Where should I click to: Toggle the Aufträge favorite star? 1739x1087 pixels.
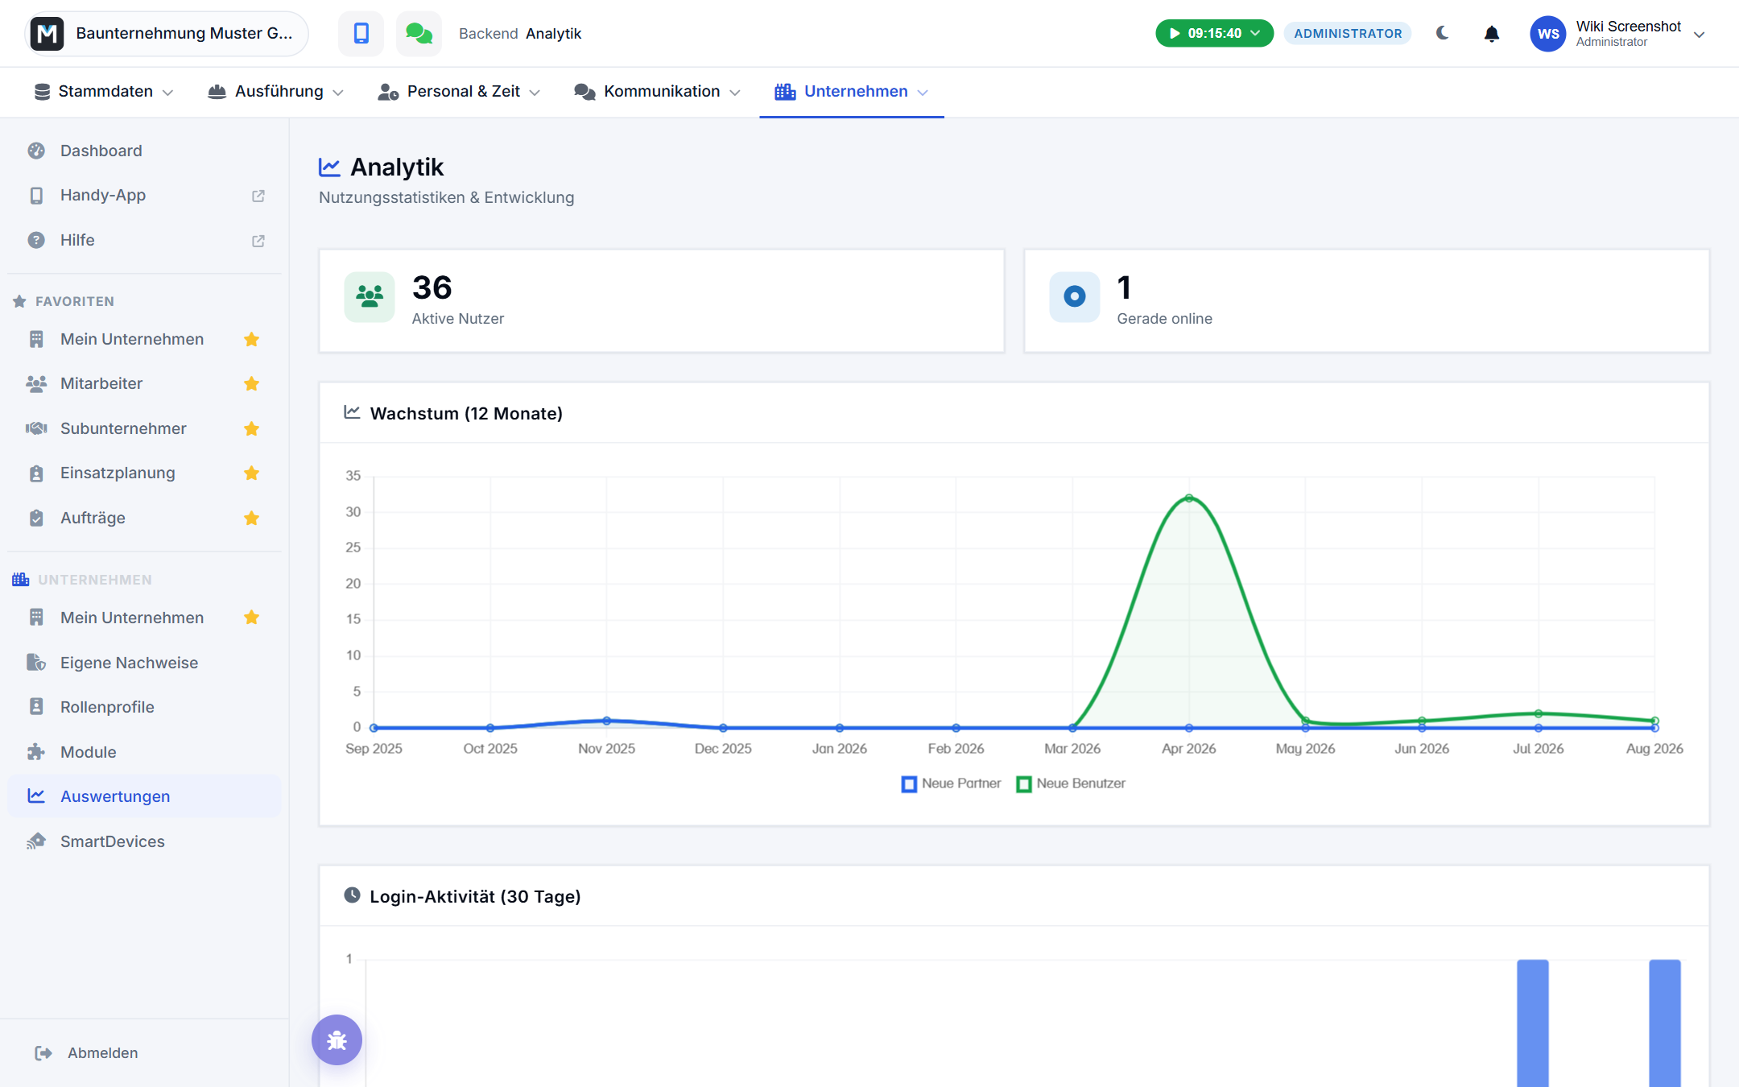pos(252,518)
